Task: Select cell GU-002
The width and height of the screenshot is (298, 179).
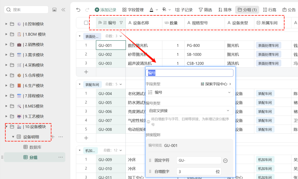Action: click(x=111, y=54)
